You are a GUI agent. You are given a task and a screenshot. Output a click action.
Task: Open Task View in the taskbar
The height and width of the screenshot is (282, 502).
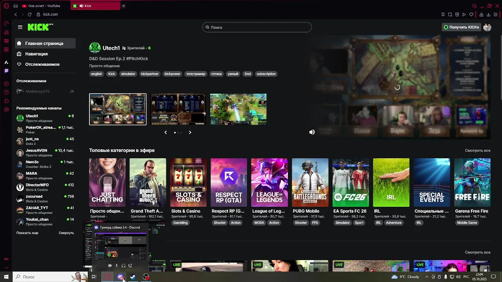[x=94, y=277]
